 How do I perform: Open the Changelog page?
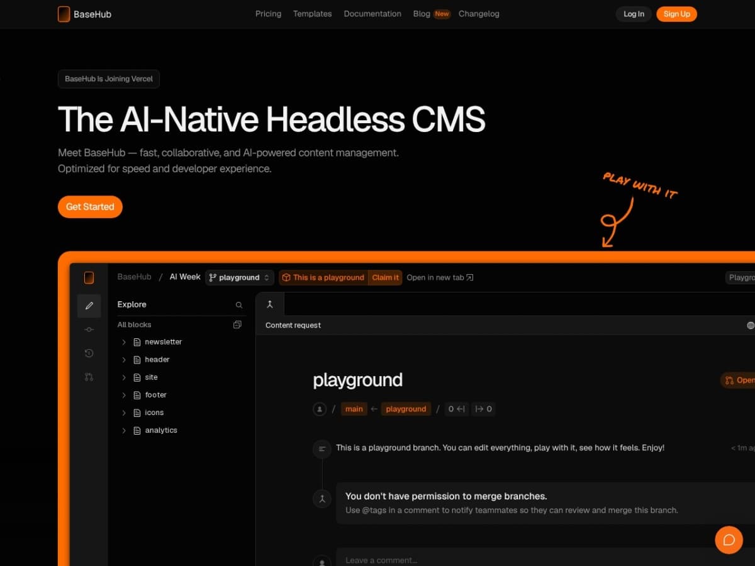[479, 14]
